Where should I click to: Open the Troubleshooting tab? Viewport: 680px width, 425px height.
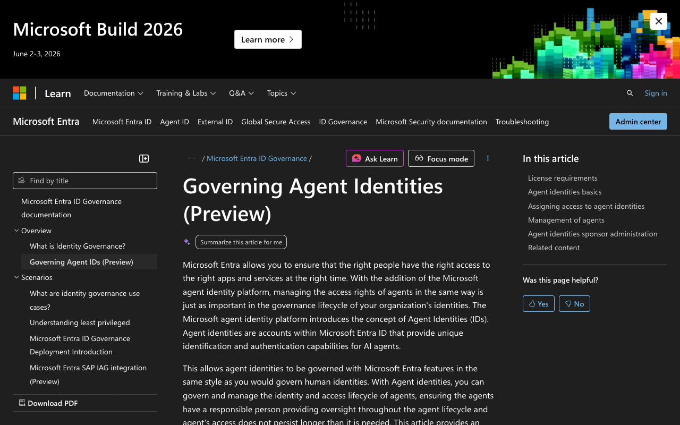pyautogui.click(x=522, y=122)
